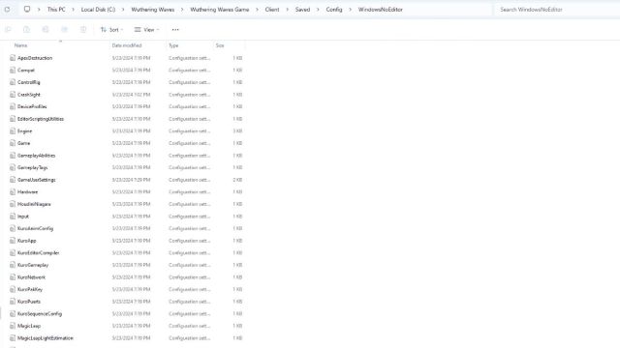Open the three-dots See more menu
The height and width of the screenshot is (348, 620).
175,30
